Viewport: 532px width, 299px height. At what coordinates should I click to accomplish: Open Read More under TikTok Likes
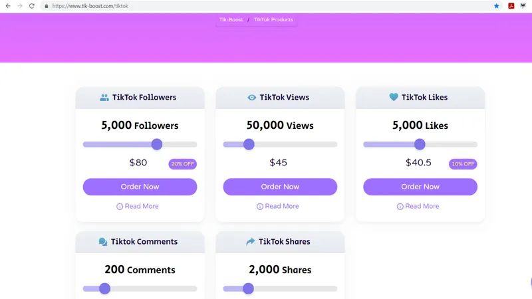pyautogui.click(x=418, y=207)
